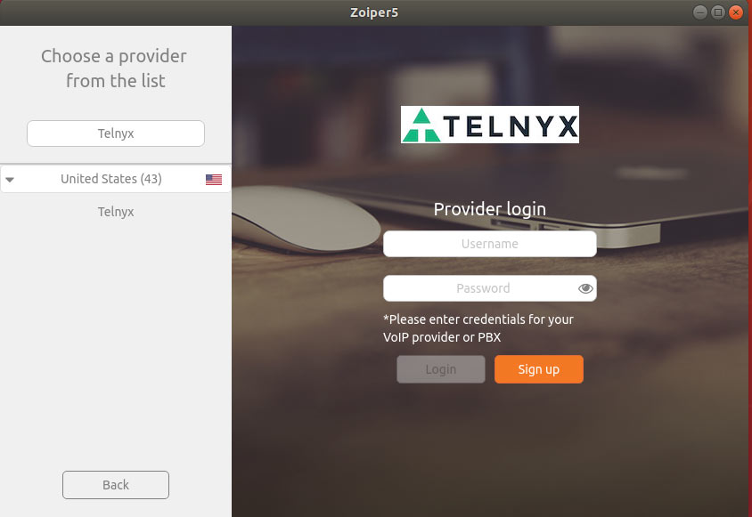Focus the provider search box containing Telnyx

click(x=116, y=133)
